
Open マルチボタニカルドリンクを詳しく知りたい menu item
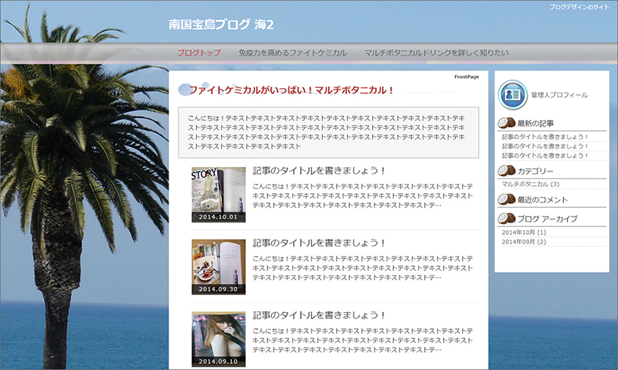pos(436,53)
